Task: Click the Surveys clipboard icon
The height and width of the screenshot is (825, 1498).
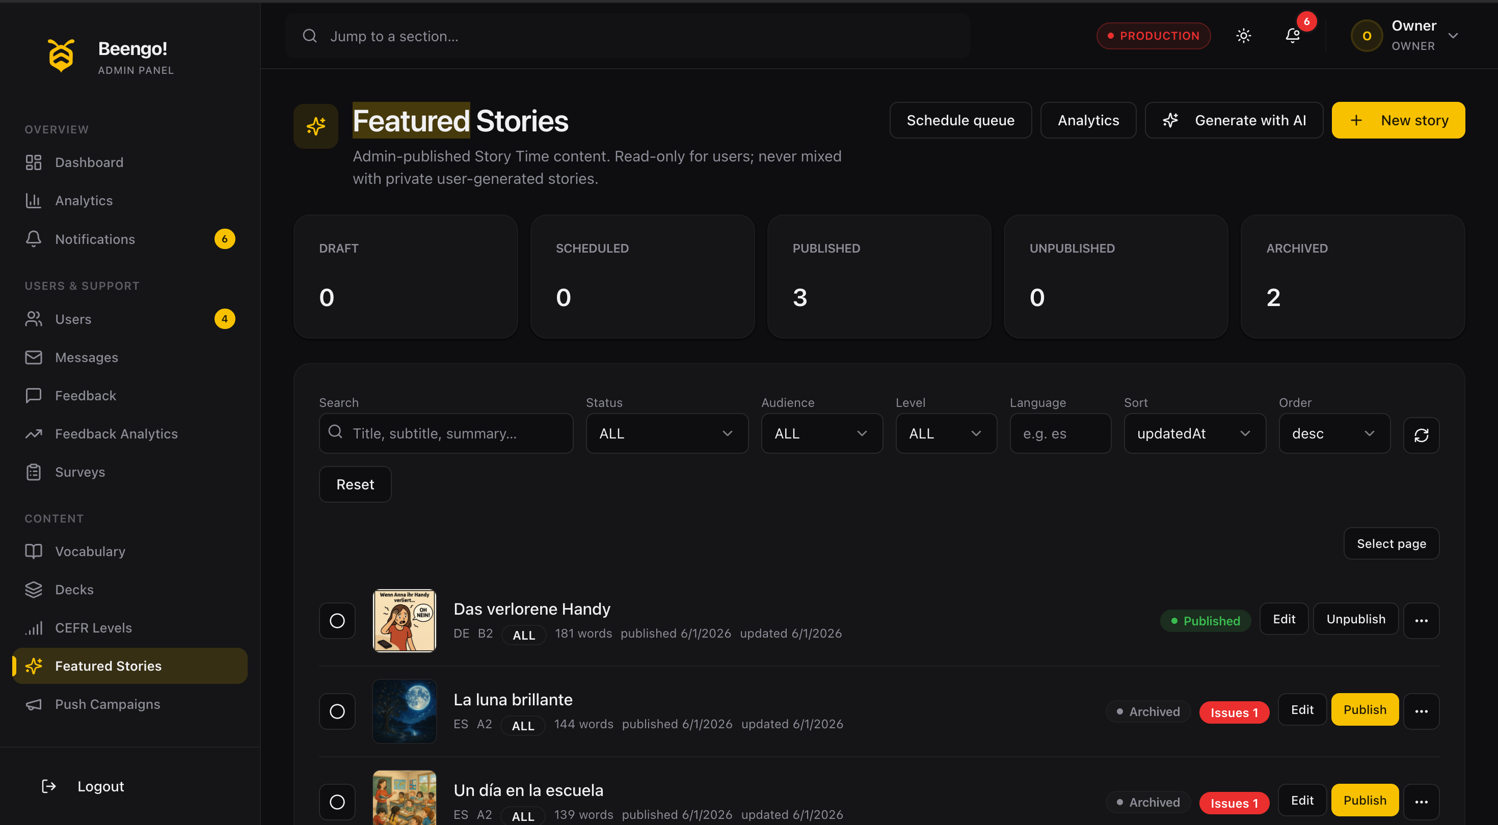Action: 34,472
